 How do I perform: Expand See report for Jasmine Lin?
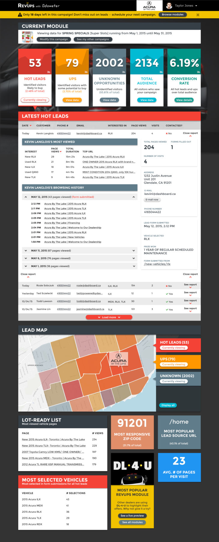tap(190, 309)
